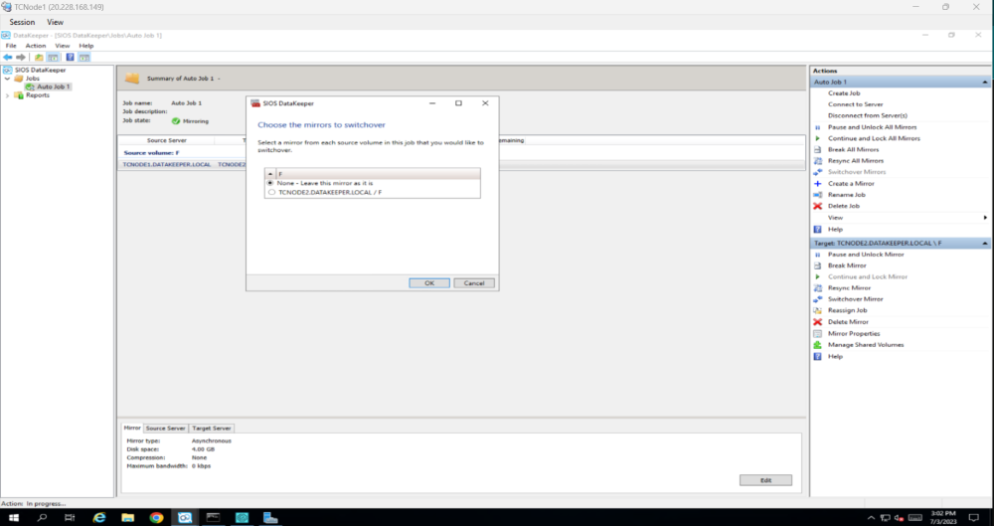This screenshot has width=994, height=526.
Task: Click the Edit button in Mirror tab
Action: tap(765, 480)
